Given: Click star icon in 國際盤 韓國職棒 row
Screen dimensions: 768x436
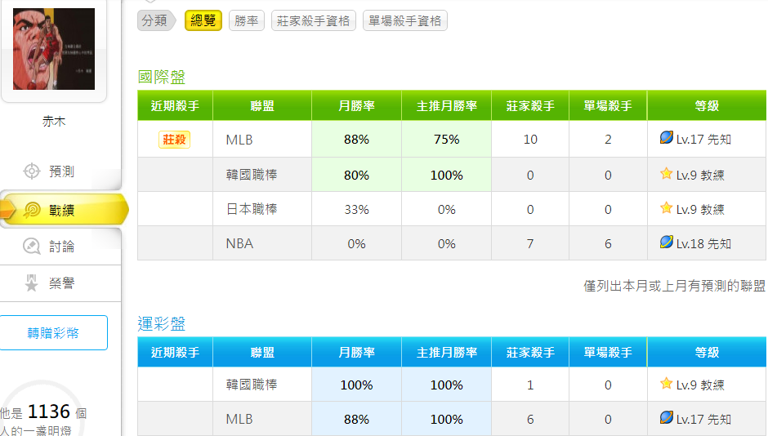Looking at the screenshot, I should click(666, 174).
